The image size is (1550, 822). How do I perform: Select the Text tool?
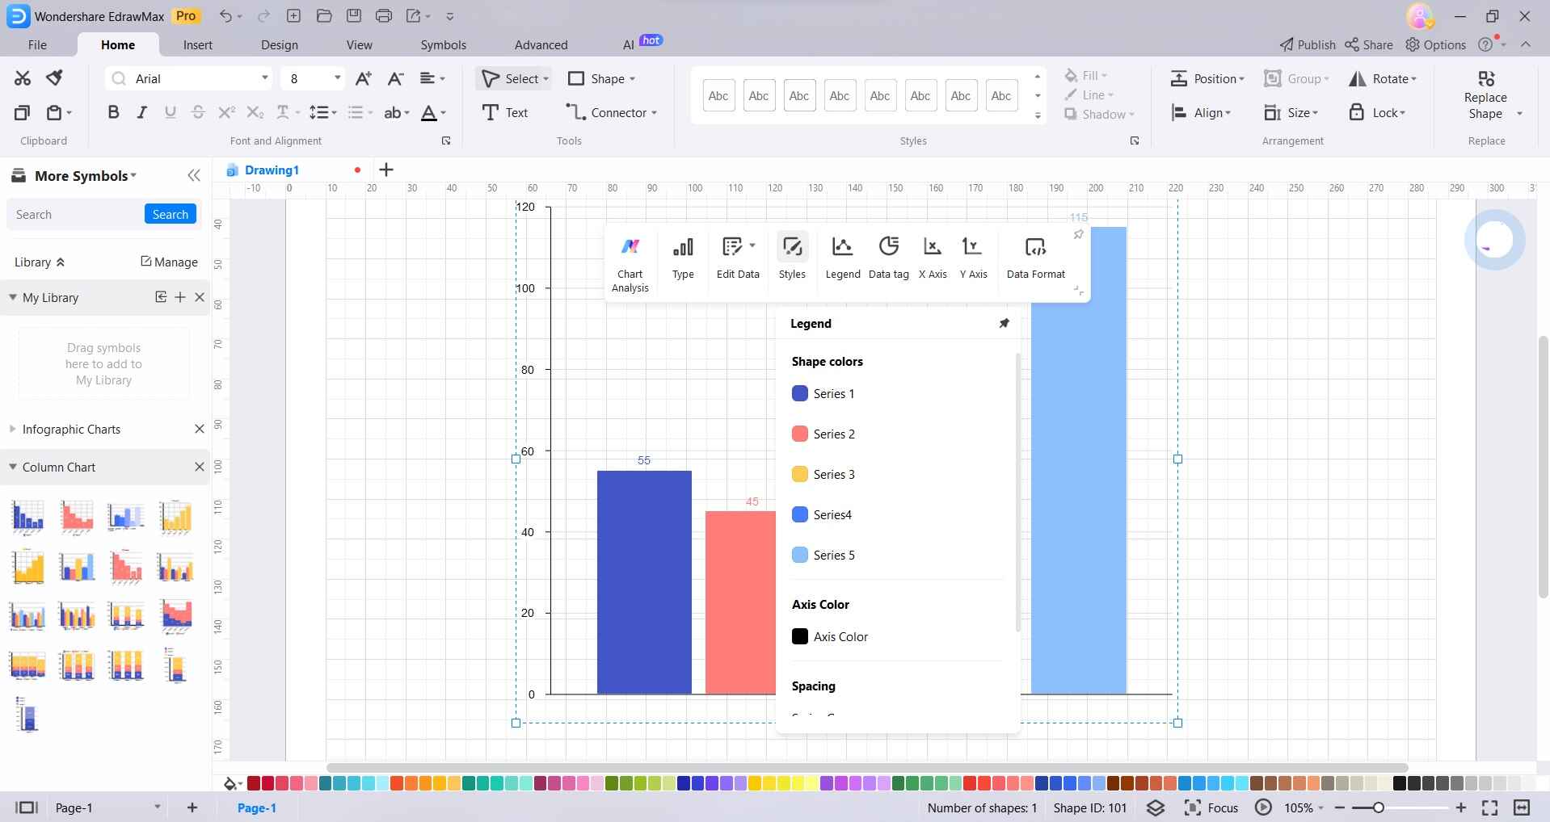click(x=505, y=112)
